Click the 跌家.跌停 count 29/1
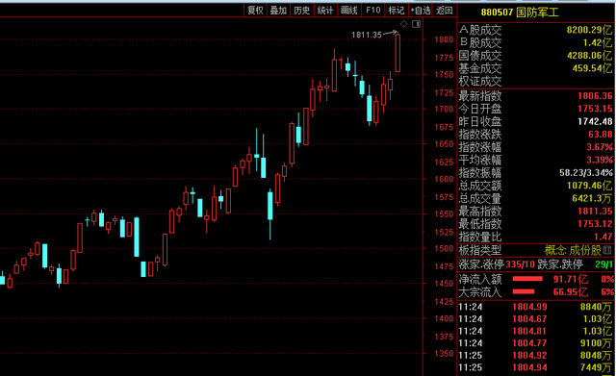The width and height of the screenshot is (616, 376). pos(603,264)
